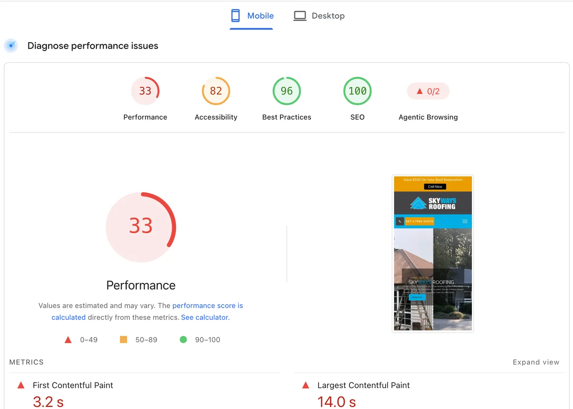This screenshot has width=573, height=409.
Task: Click 'Diagnose performance issues' heading
Action: (x=93, y=46)
